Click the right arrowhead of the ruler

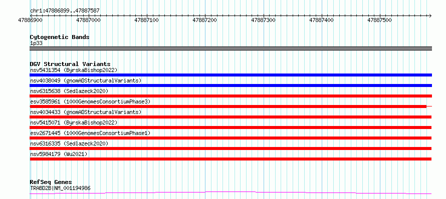430,15
